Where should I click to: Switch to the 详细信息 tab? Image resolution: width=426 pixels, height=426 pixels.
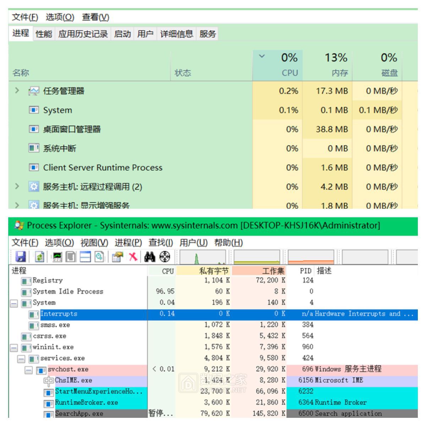(x=176, y=34)
